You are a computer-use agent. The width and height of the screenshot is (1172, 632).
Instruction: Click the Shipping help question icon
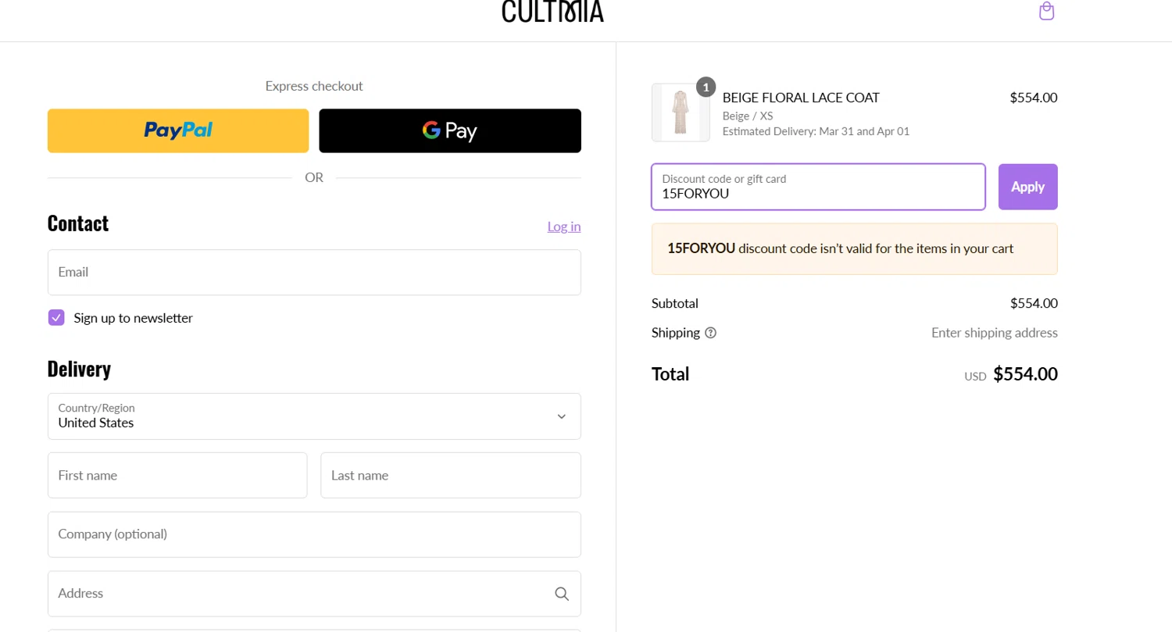pyautogui.click(x=710, y=333)
